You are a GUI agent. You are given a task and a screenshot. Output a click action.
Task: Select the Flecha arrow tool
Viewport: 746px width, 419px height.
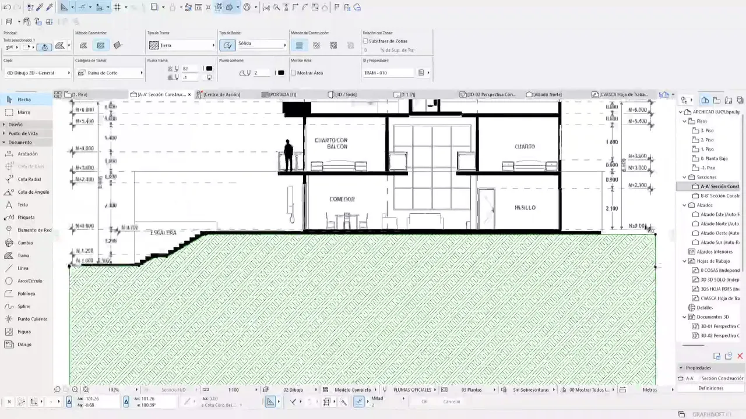click(26, 100)
